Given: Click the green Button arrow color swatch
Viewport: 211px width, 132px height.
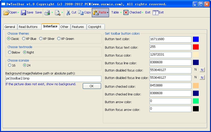Looking at the screenshot, I should (196, 101).
